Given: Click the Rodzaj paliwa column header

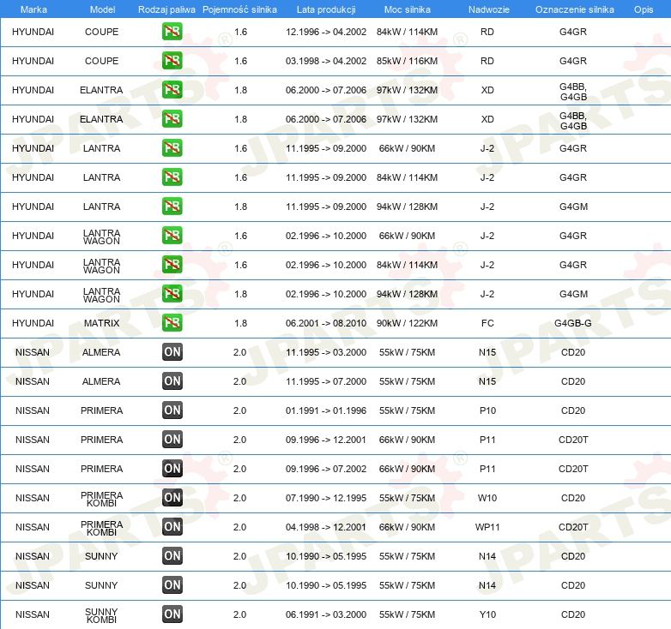Looking at the screenshot, I should tap(166, 9).
